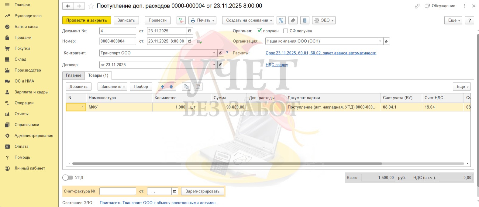Image resolution: width=479 pixels, height=207 pixels.
Task: Expand Договор dropdown arrow
Action: tap(214, 65)
